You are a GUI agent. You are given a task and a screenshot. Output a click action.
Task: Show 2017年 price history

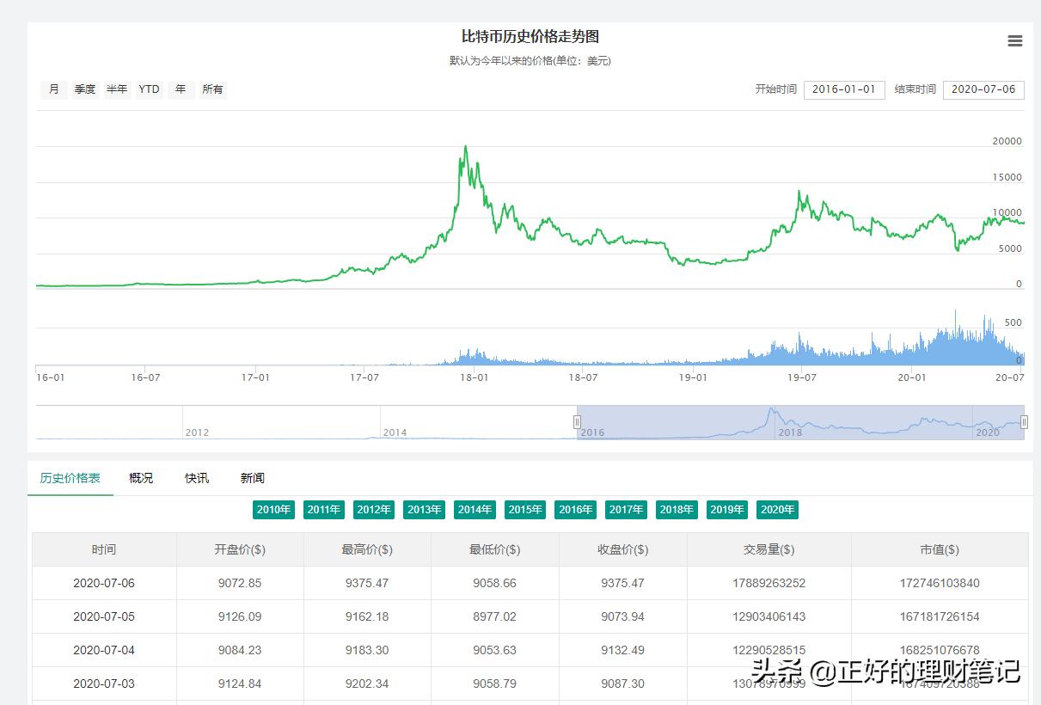click(x=627, y=510)
